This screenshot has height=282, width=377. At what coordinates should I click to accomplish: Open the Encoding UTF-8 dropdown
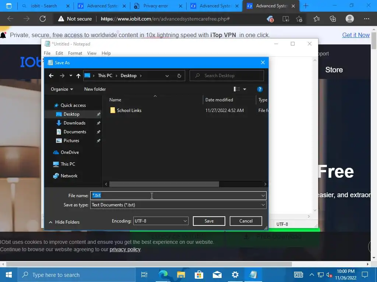(161, 221)
